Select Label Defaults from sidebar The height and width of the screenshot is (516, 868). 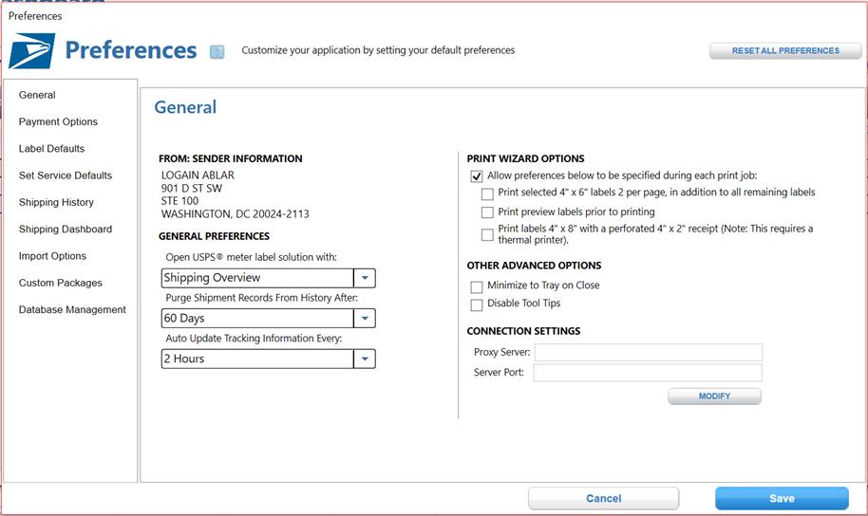51,148
